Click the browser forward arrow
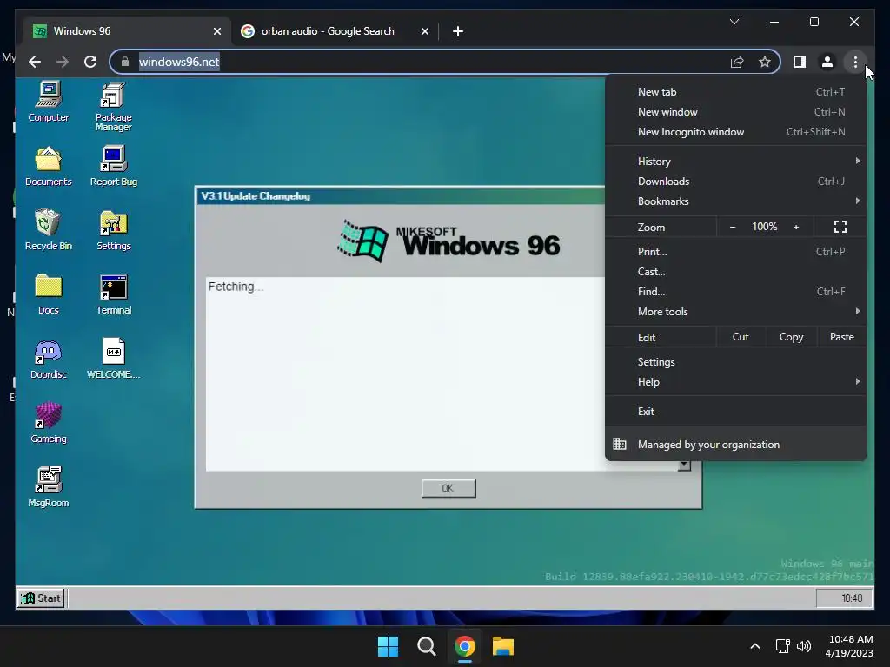Image resolution: width=890 pixels, height=667 pixels. [x=63, y=62]
